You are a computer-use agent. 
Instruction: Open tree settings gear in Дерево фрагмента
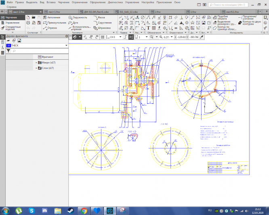(67, 36)
